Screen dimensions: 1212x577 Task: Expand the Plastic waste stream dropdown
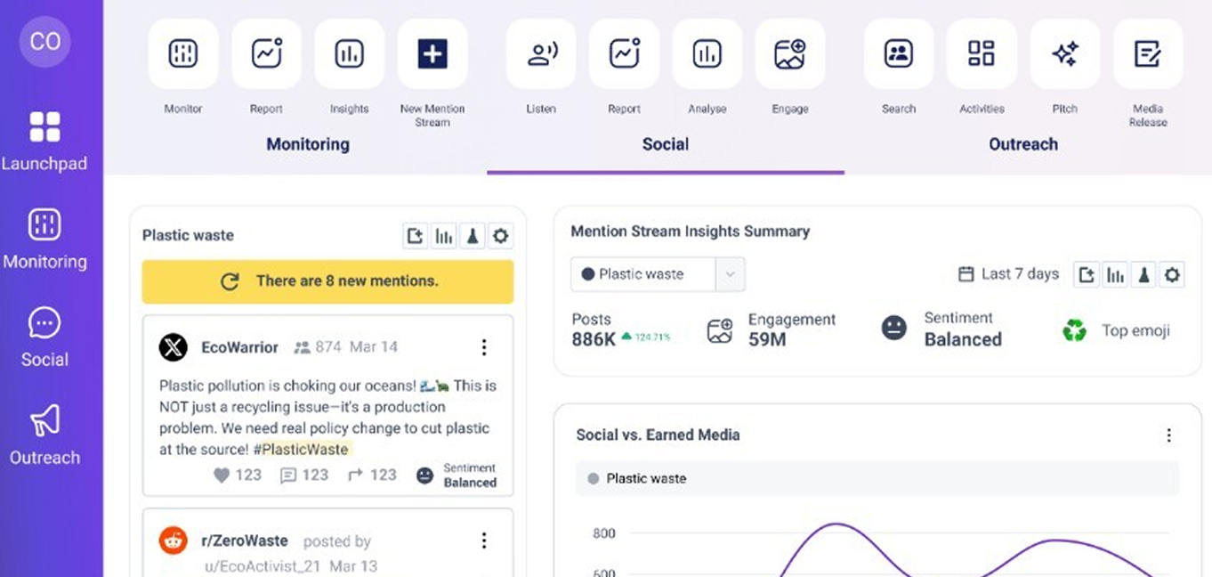730,274
